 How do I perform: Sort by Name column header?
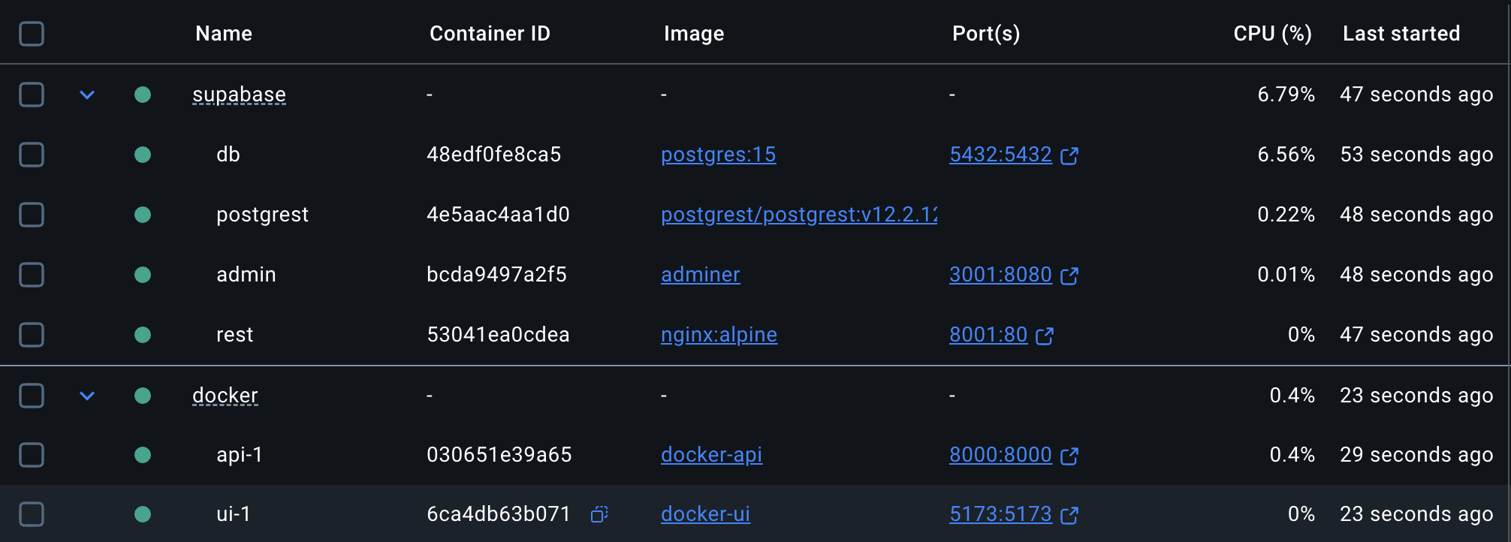tap(224, 34)
